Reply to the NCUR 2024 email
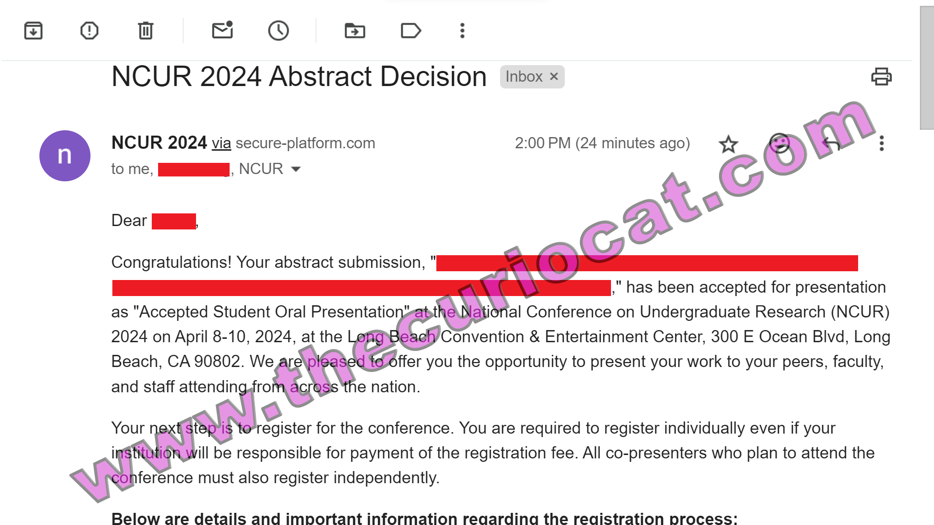Viewport: 934px width, 525px height. pos(831,143)
